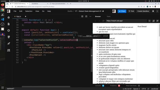Open the Selection menu
The width and height of the screenshot is (160, 90).
click(x=29, y=11)
